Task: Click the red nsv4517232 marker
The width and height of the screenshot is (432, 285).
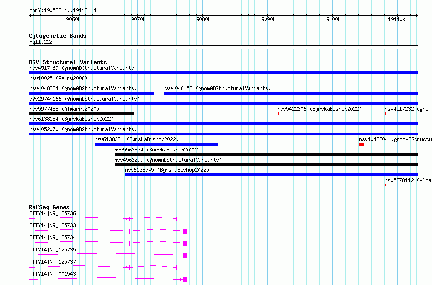Action: (x=385, y=114)
